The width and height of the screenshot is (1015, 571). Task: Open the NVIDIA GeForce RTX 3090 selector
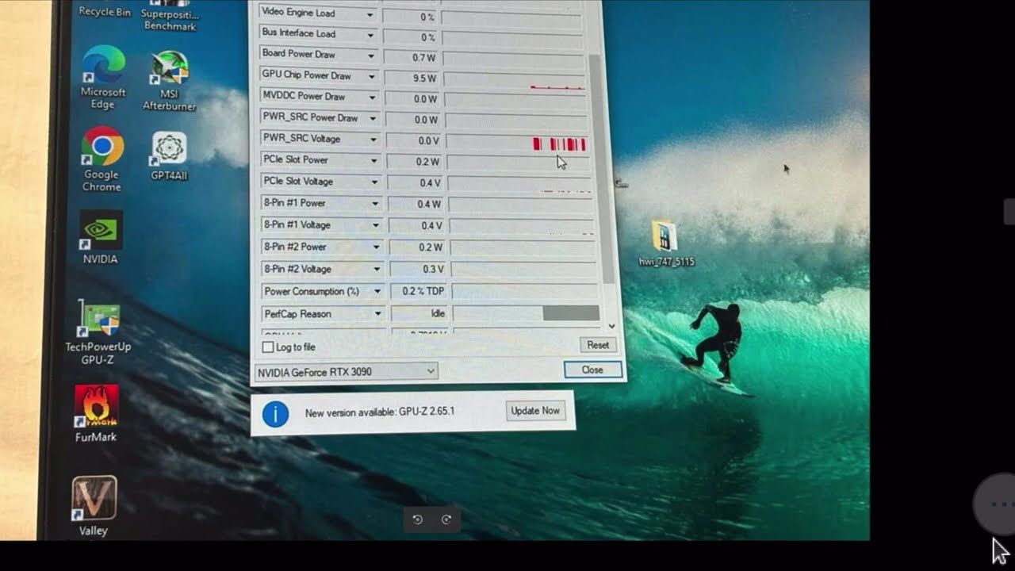(x=346, y=371)
